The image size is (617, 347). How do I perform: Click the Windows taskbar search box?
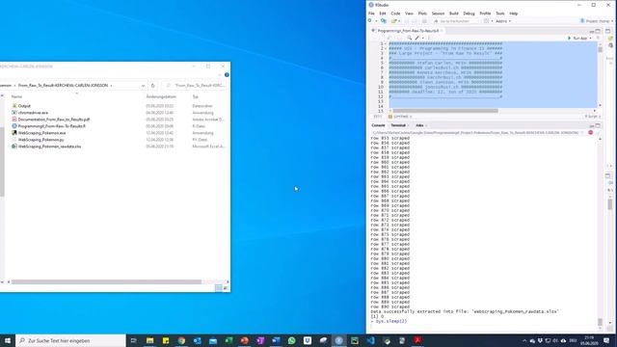[70, 340]
